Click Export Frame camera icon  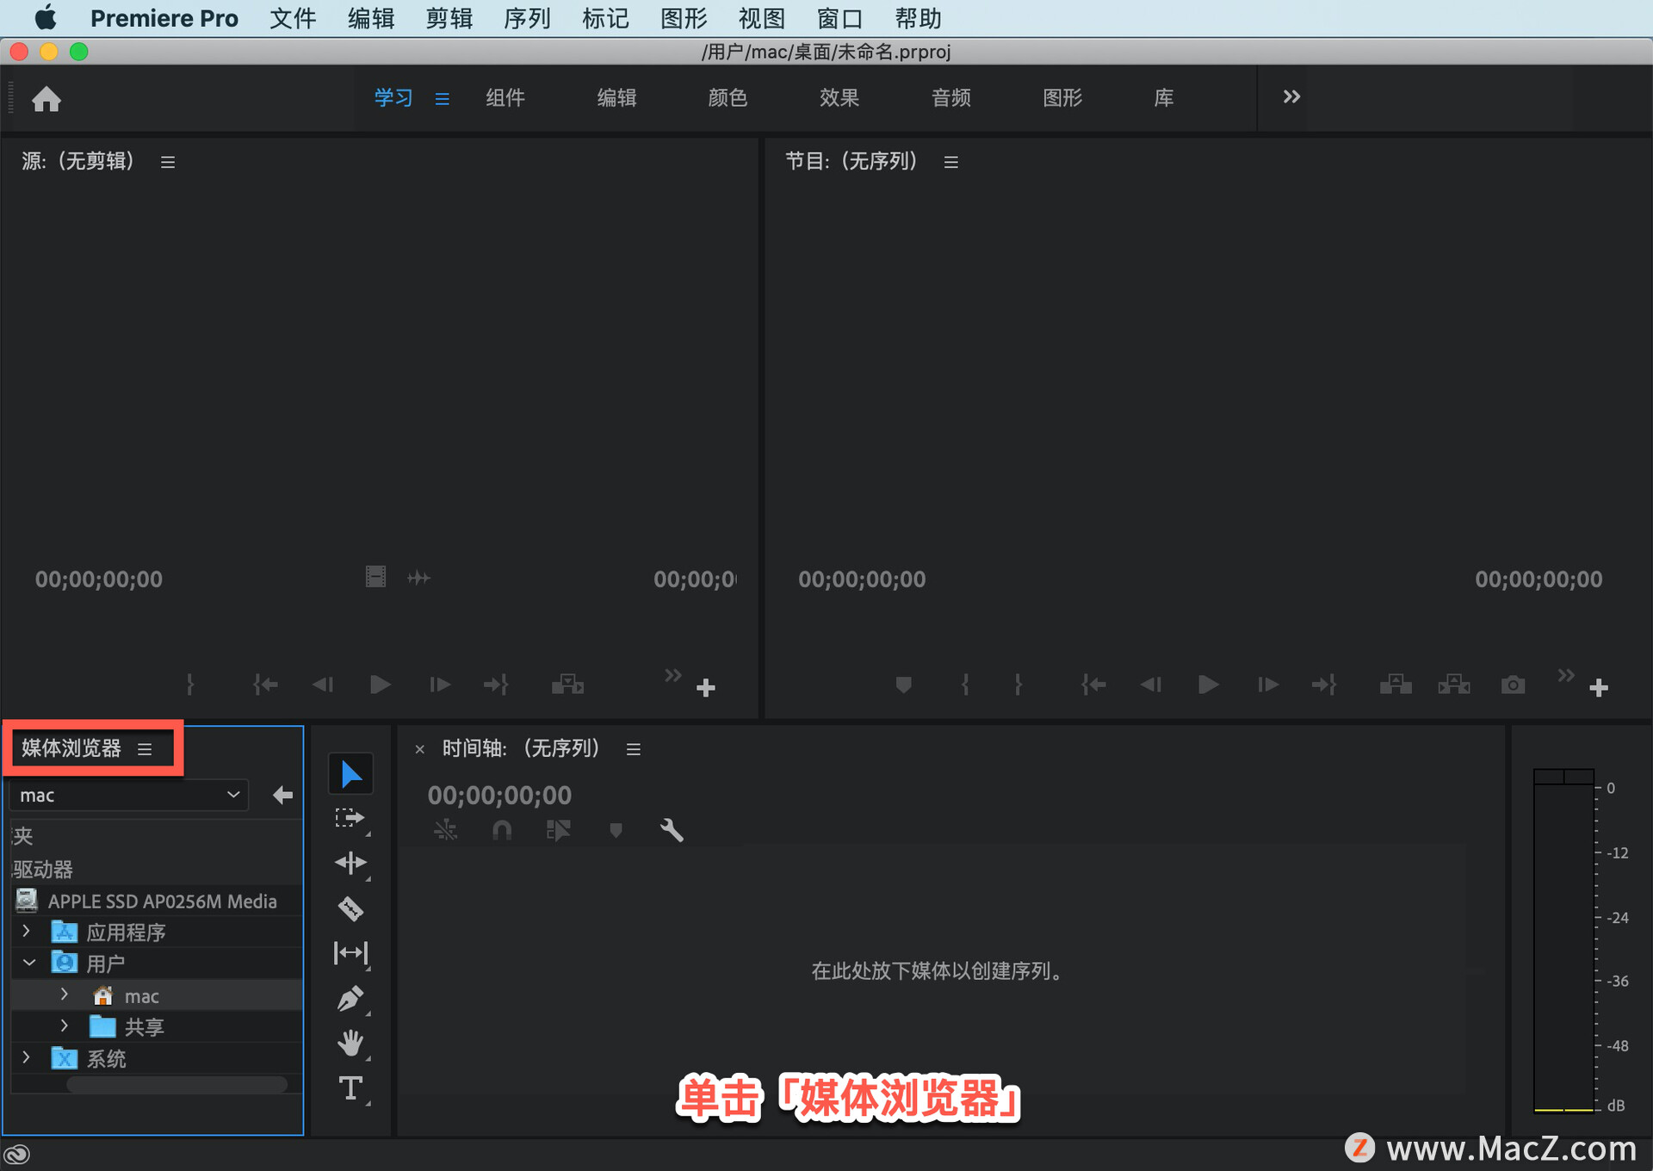[x=1513, y=685]
